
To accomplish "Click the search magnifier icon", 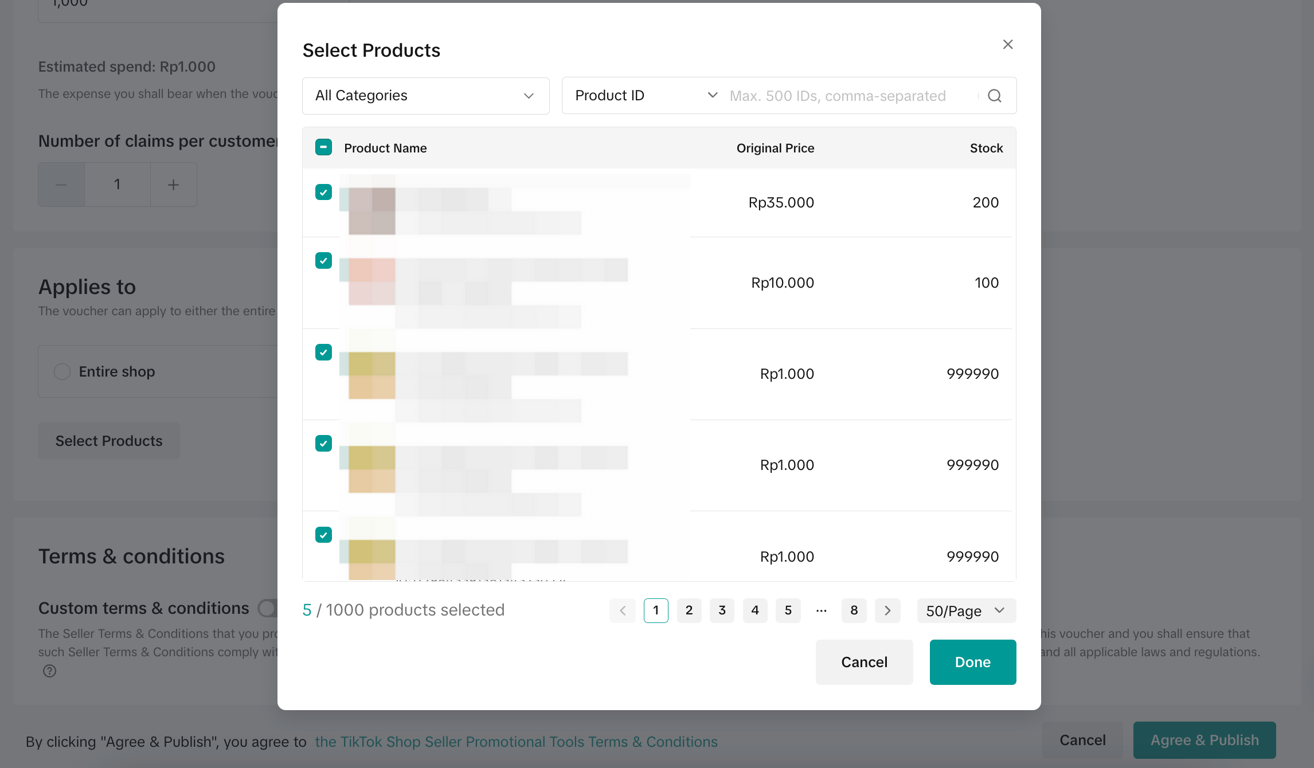I will [995, 96].
